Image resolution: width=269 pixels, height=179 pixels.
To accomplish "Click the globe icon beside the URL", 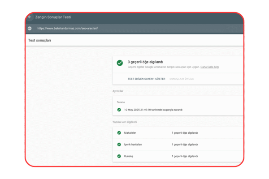I will pos(30,28).
